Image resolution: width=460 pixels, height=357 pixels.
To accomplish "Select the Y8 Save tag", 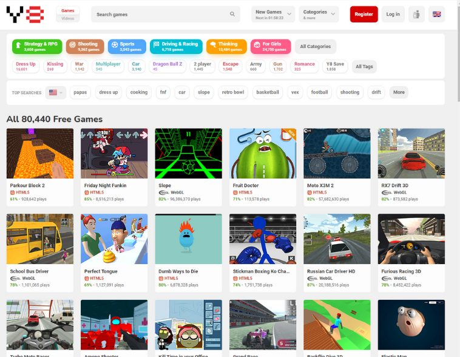I will coord(335,66).
